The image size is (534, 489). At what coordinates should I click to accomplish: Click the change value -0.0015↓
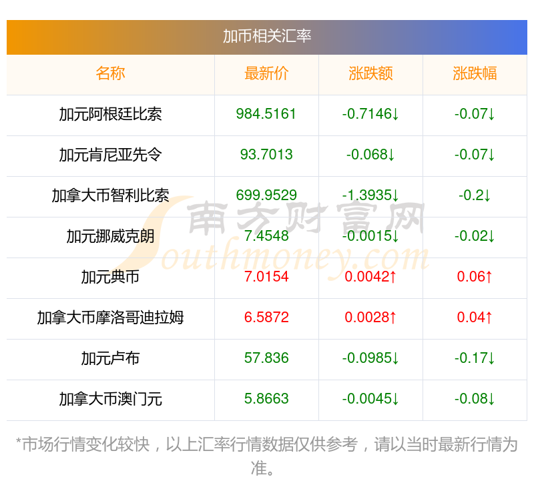click(370, 236)
